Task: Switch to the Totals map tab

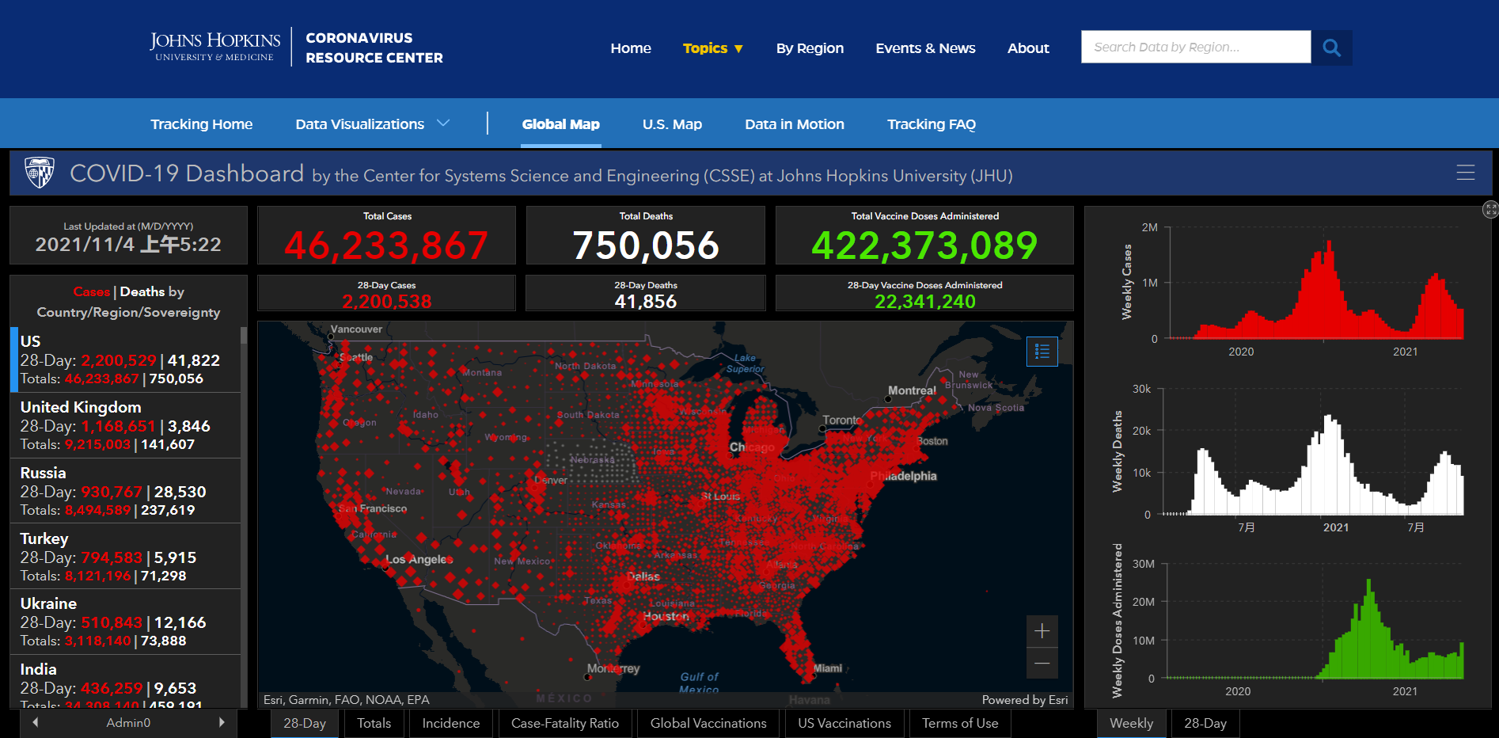Action: [374, 723]
